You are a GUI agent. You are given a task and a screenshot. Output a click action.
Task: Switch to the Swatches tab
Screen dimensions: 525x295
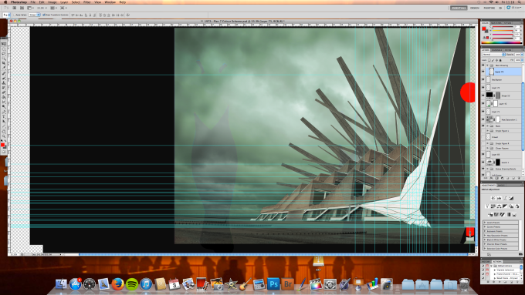pos(496,23)
